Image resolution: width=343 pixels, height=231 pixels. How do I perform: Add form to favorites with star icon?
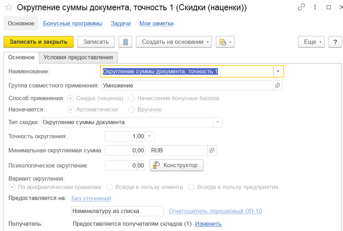click(8, 7)
